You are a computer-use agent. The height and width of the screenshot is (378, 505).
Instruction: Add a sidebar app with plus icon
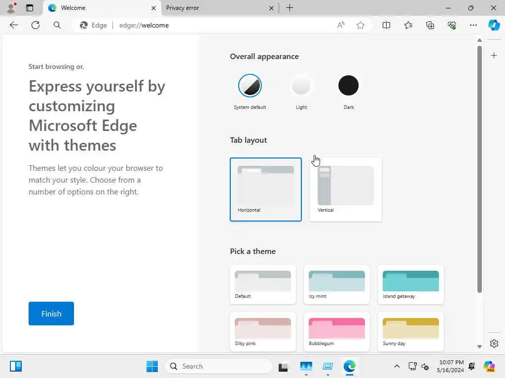tap(494, 56)
